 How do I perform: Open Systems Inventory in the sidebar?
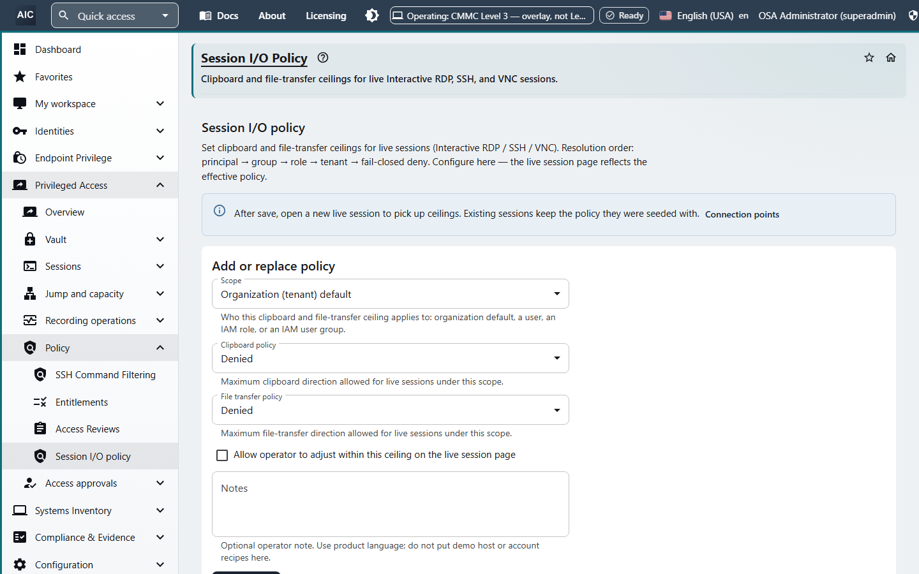pyautogui.click(x=90, y=510)
